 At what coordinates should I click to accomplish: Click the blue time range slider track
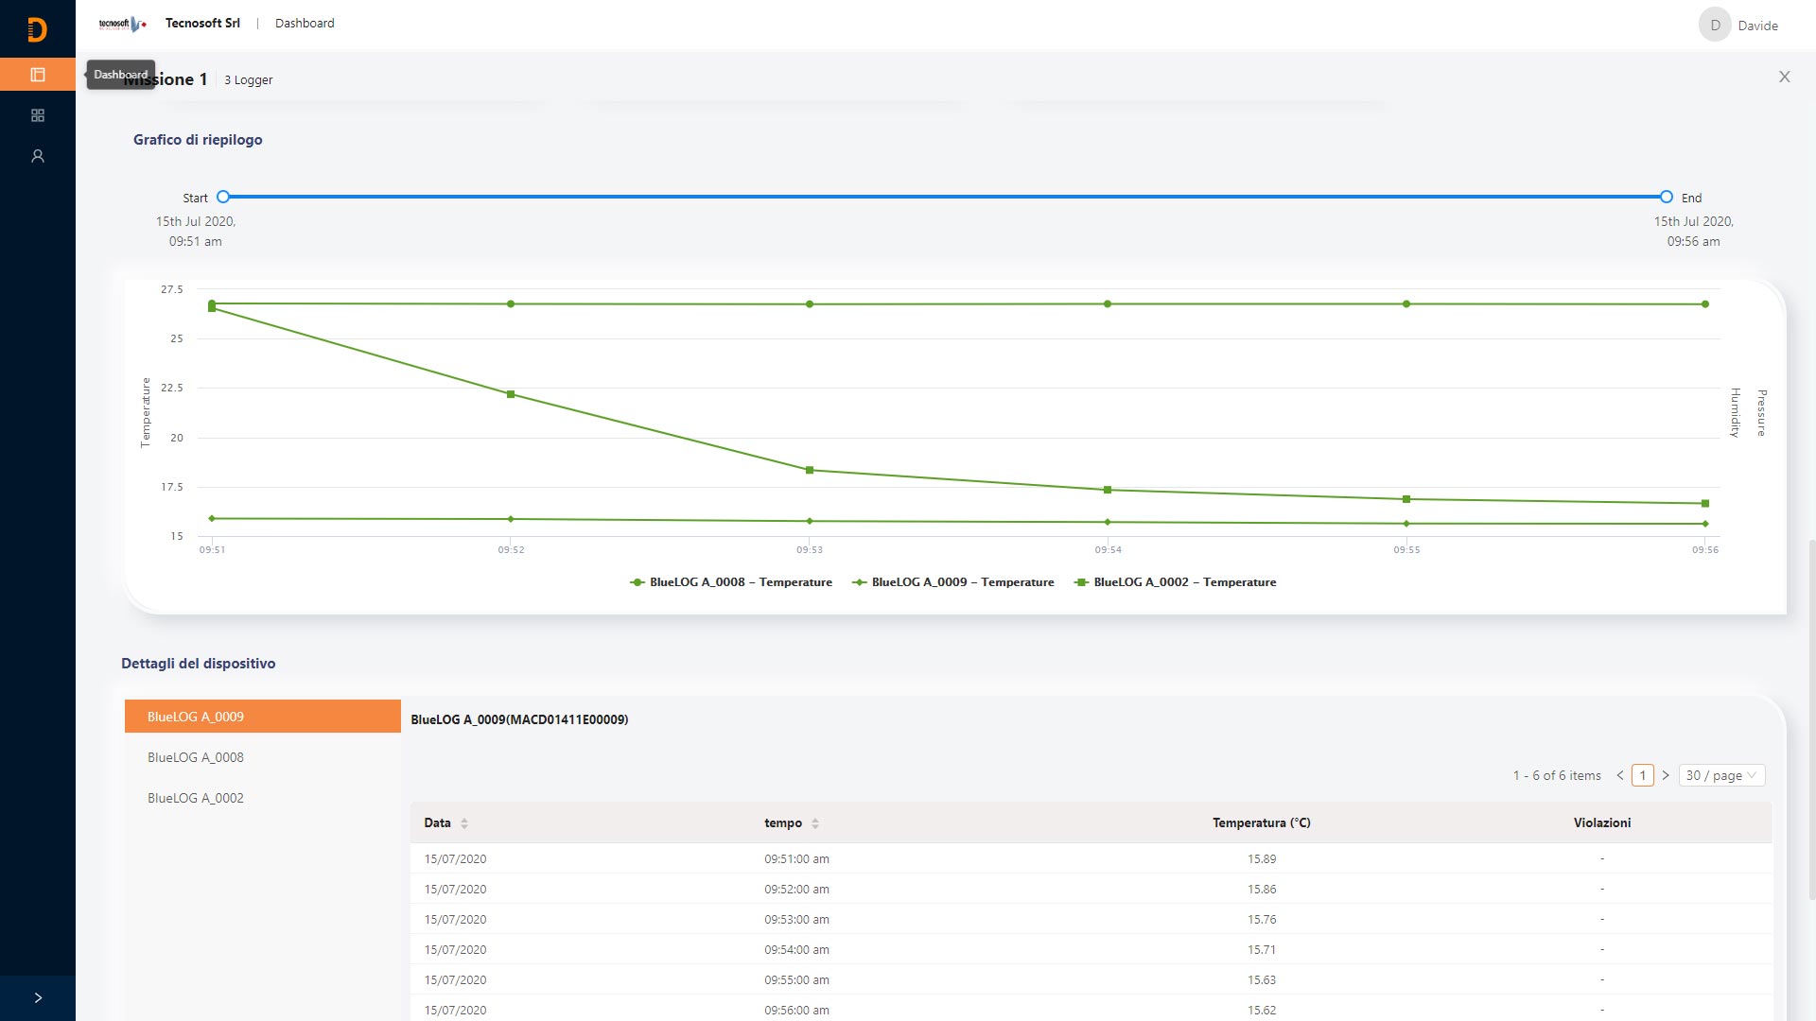coord(944,197)
